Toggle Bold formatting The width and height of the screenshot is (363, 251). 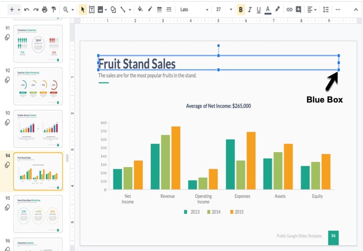pyautogui.click(x=241, y=9)
